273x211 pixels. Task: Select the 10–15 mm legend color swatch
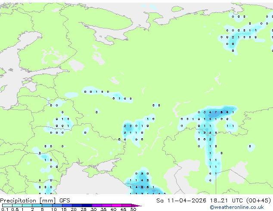(x=57, y=205)
